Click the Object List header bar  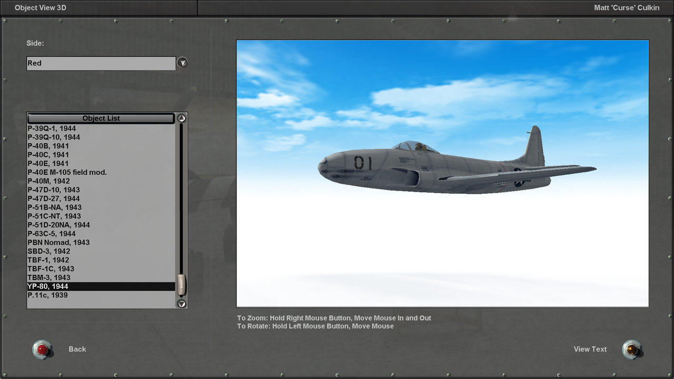pos(101,118)
